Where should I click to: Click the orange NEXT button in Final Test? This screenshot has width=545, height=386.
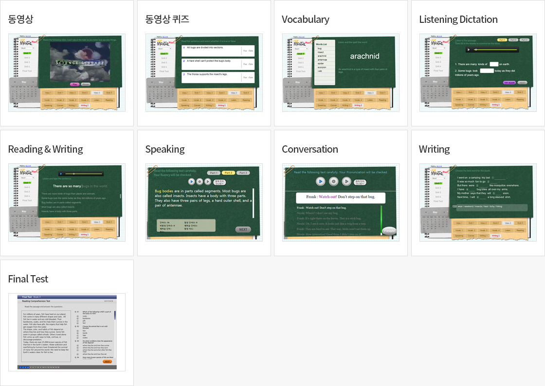[107, 362]
